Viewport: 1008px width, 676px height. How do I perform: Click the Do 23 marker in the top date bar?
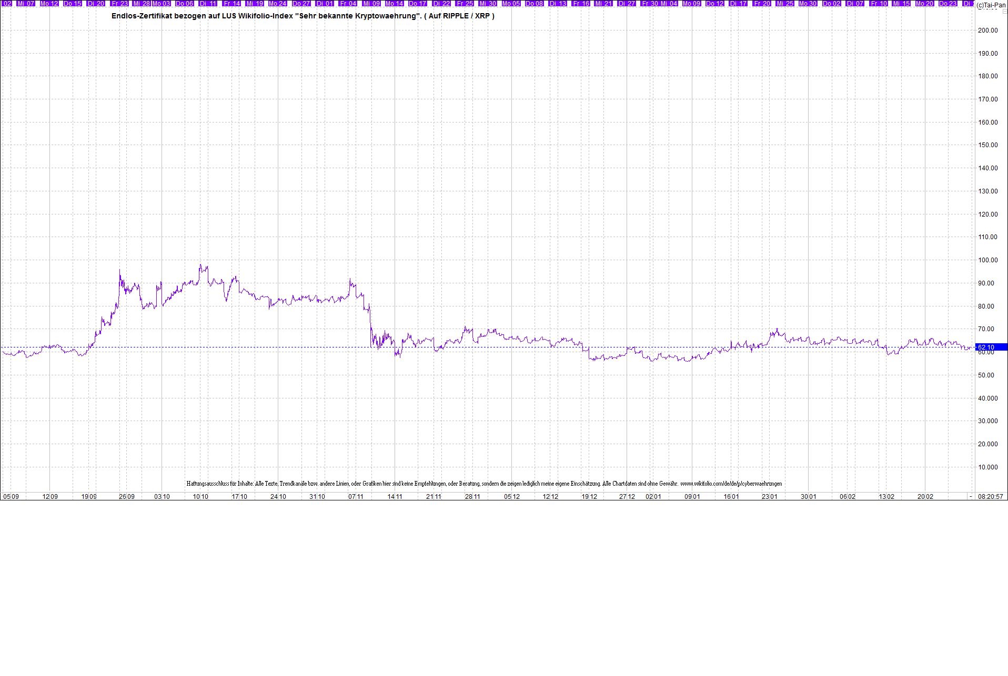pyautogui.click(x=948, y=3)
